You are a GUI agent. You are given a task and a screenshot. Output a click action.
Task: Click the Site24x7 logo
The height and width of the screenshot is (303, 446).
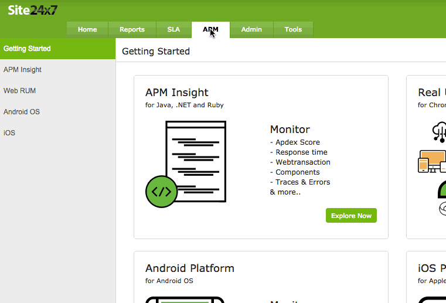click(33, 9)
